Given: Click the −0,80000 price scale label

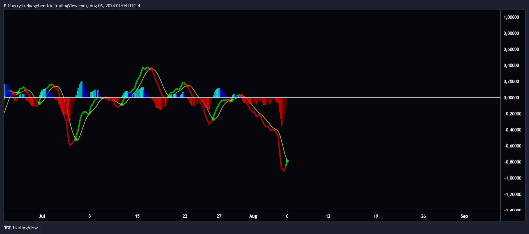Looking at the screenshot, I should pyautogui.click(x=512, y=162).
